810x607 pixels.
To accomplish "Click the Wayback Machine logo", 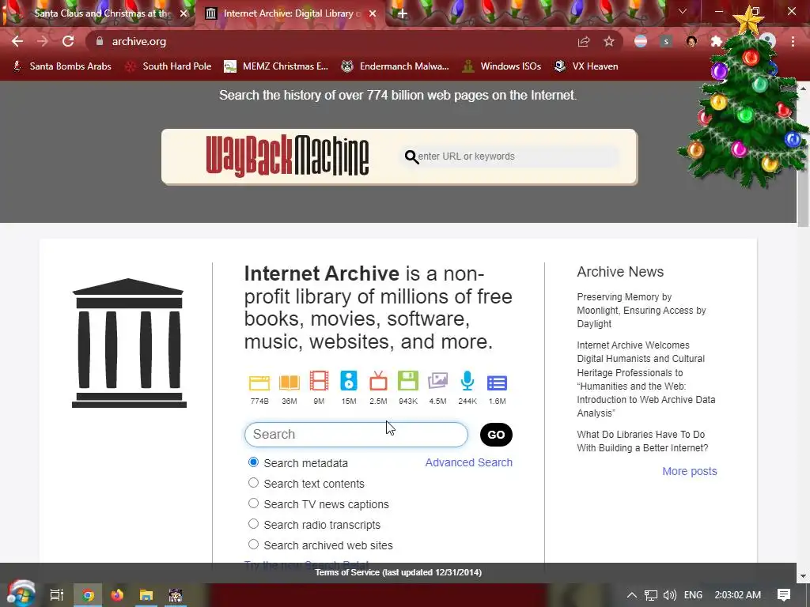I will (287, 156).
